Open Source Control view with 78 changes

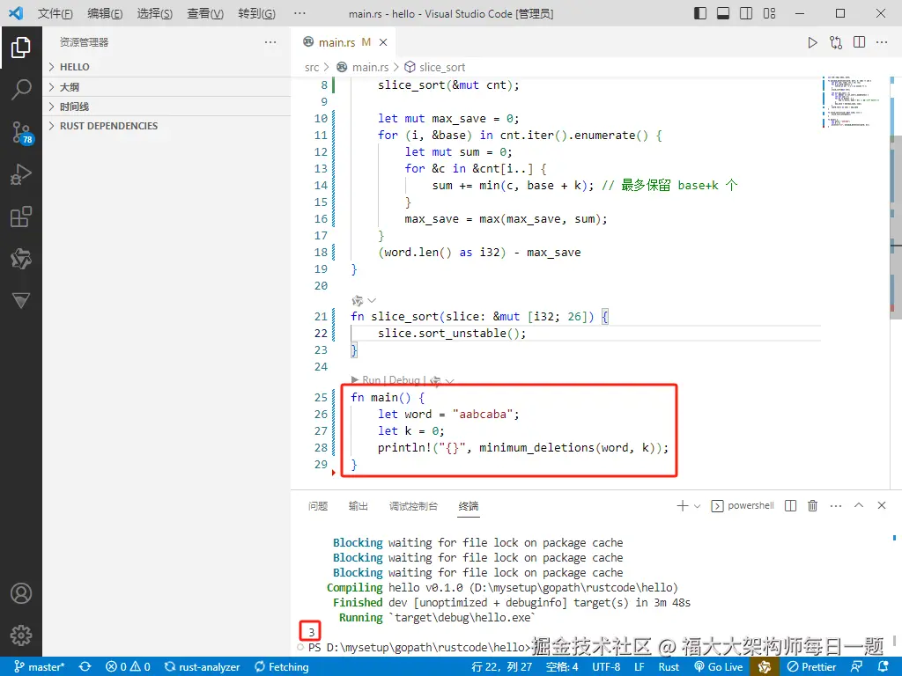tap(21, 132)
